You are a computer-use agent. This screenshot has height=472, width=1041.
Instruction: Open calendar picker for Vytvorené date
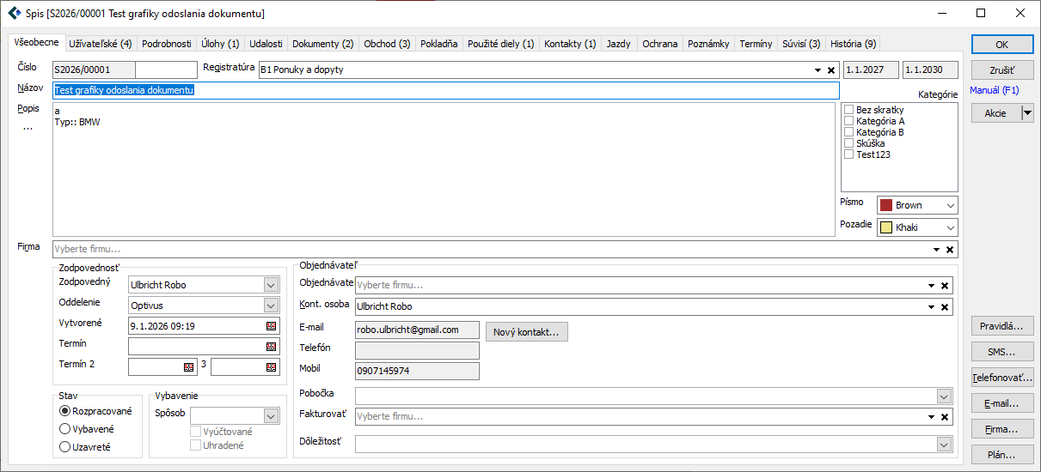tap(272, 326)
